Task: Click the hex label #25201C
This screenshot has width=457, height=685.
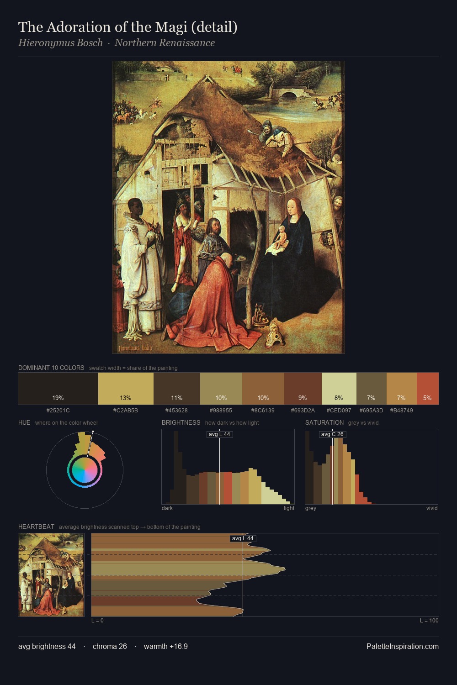Action: [x=58, y=411]
